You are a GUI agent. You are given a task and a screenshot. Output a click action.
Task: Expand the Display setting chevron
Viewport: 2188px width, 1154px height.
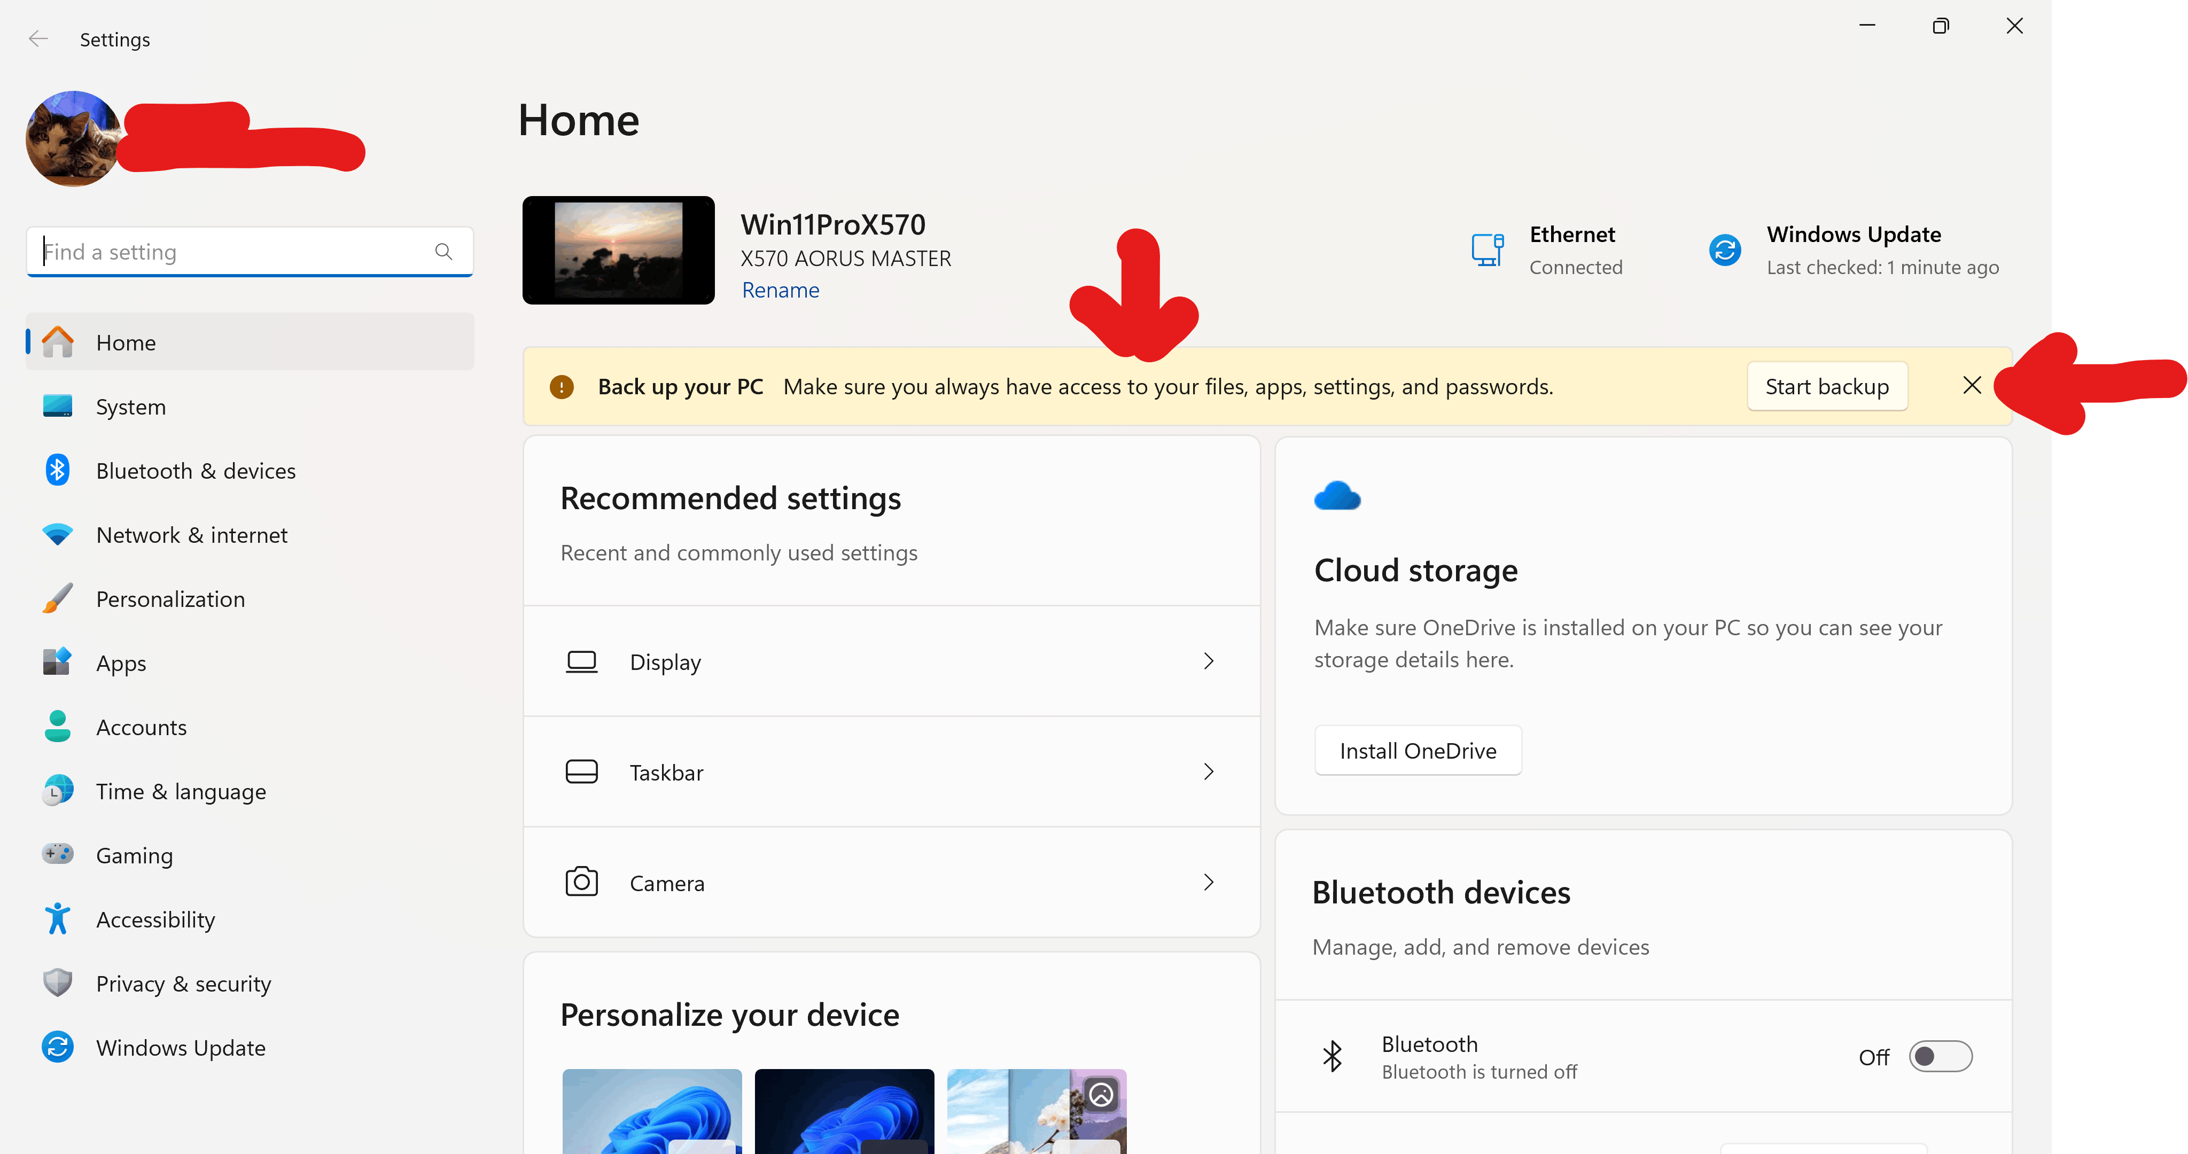point(1209,661)
